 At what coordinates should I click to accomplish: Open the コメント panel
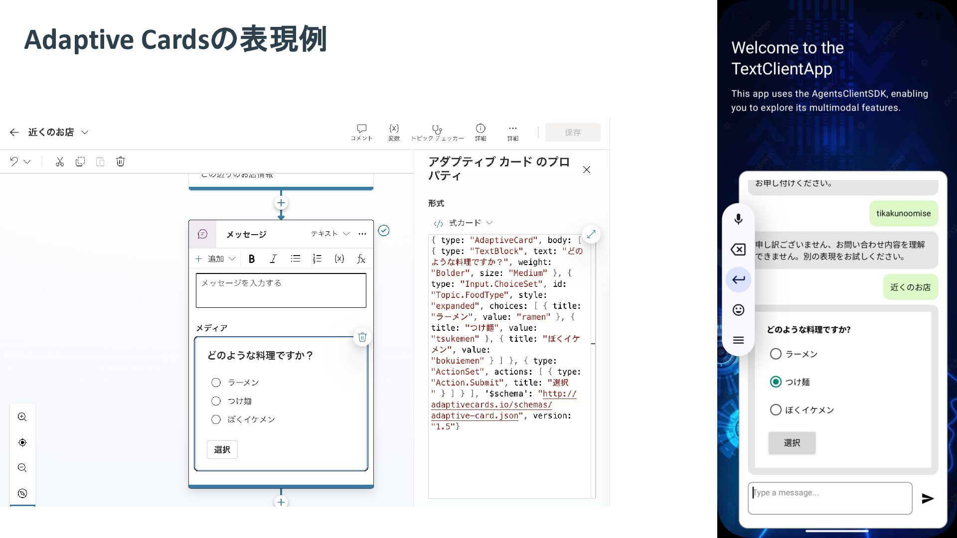pos(361,133)
